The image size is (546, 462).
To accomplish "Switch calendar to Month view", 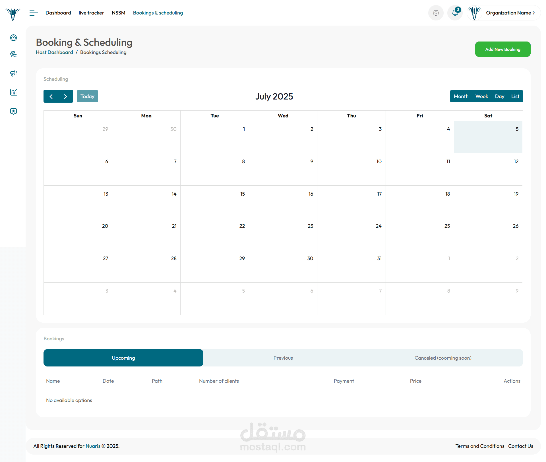I will tap(461, 96).
